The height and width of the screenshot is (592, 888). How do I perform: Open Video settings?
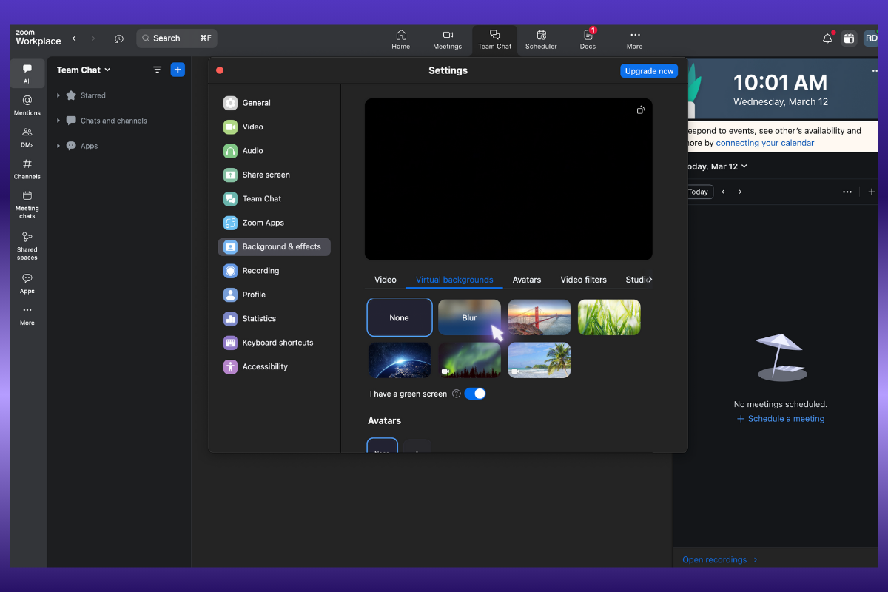pyautogui.click(x=274, y=127)
